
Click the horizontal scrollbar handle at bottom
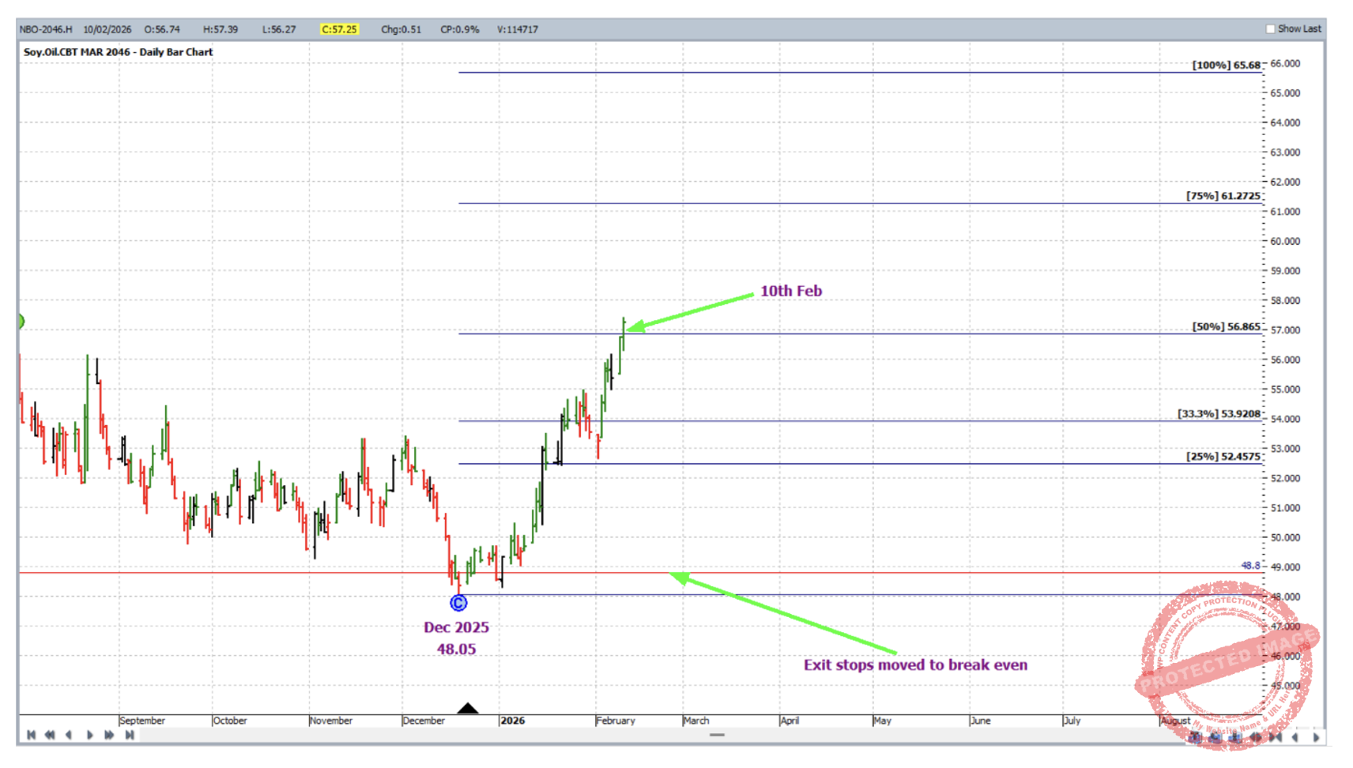717,735
